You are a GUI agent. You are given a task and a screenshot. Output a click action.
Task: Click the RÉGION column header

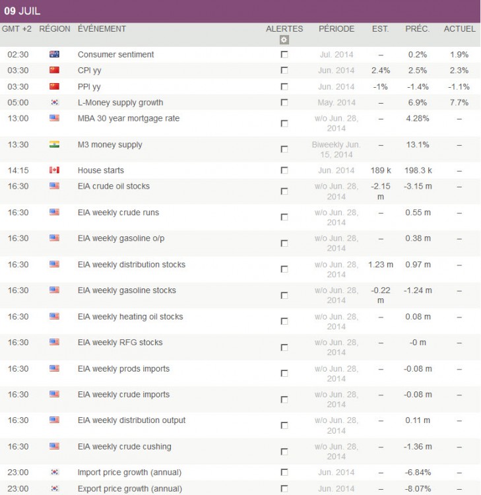(55, 29)
